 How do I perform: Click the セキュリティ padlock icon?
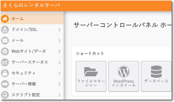(5, 73)
